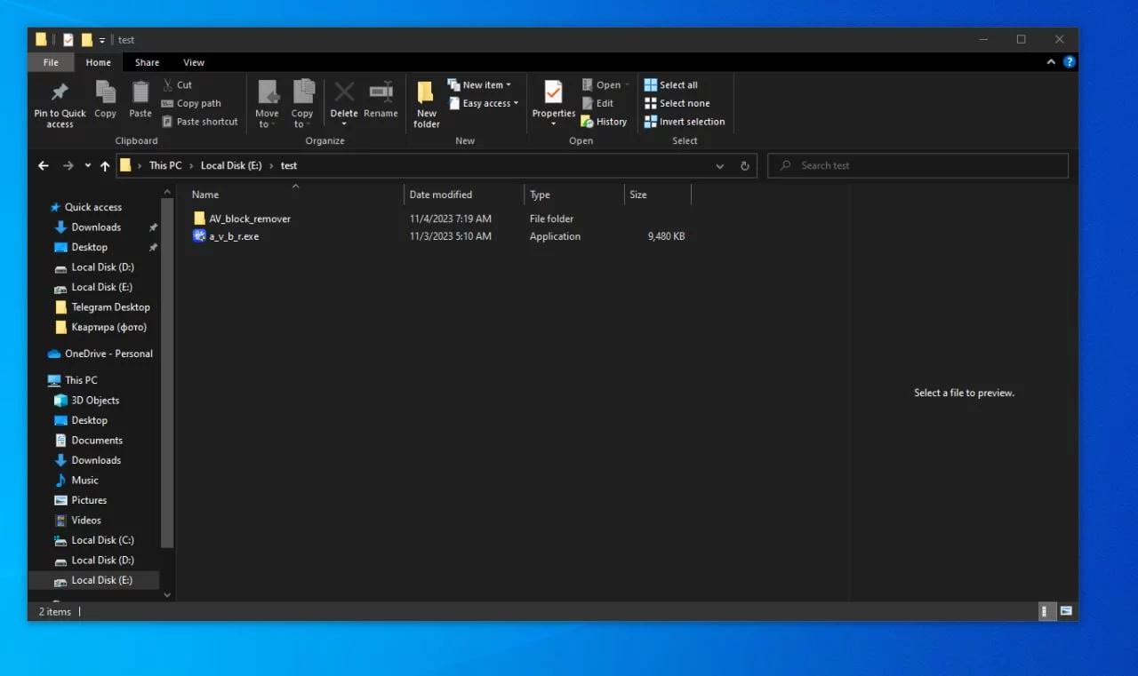Click This PC in address breadcrumb
This screenshot has height=676, width=1138.
(x=165, y=166)
